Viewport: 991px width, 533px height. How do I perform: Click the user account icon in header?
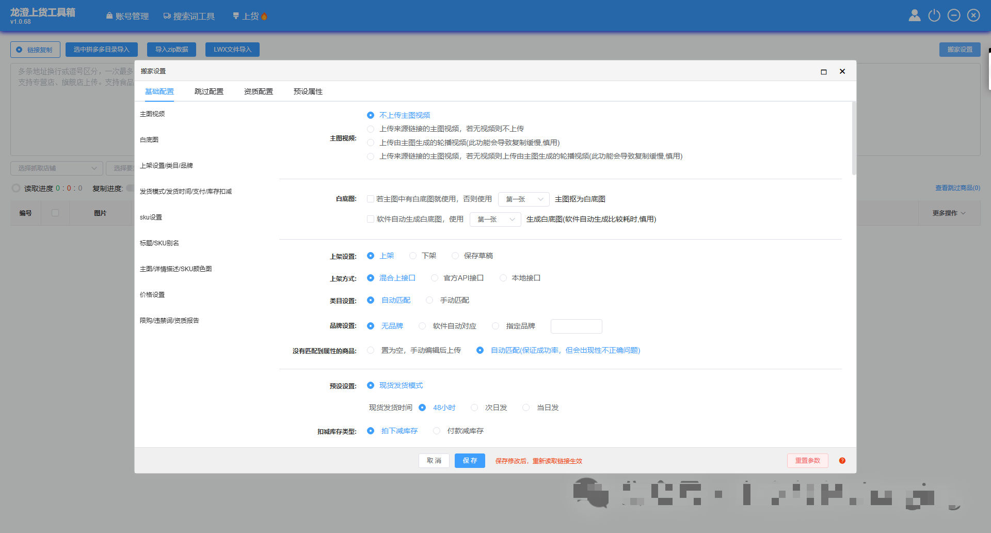914,15
